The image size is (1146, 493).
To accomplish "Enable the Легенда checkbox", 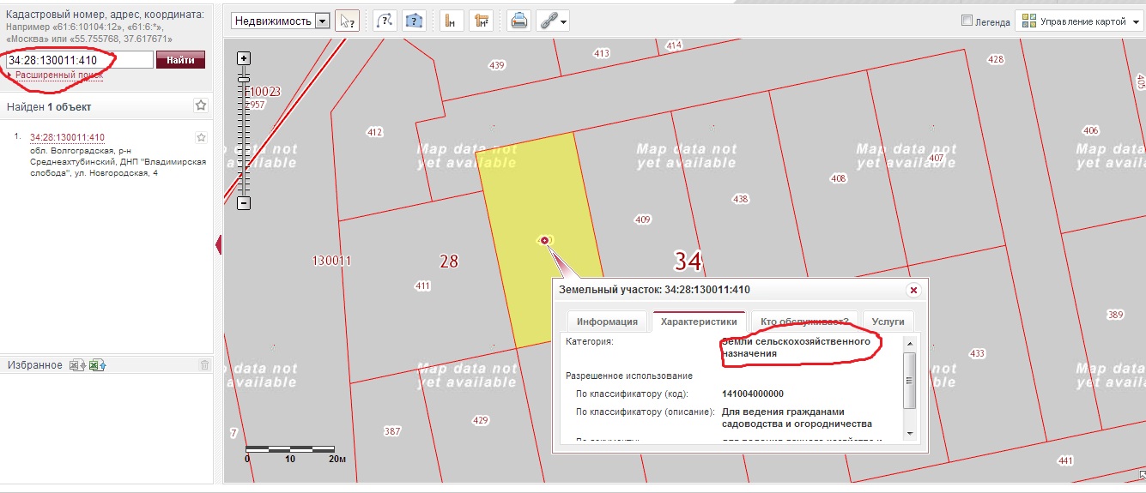I will (967, 21).
